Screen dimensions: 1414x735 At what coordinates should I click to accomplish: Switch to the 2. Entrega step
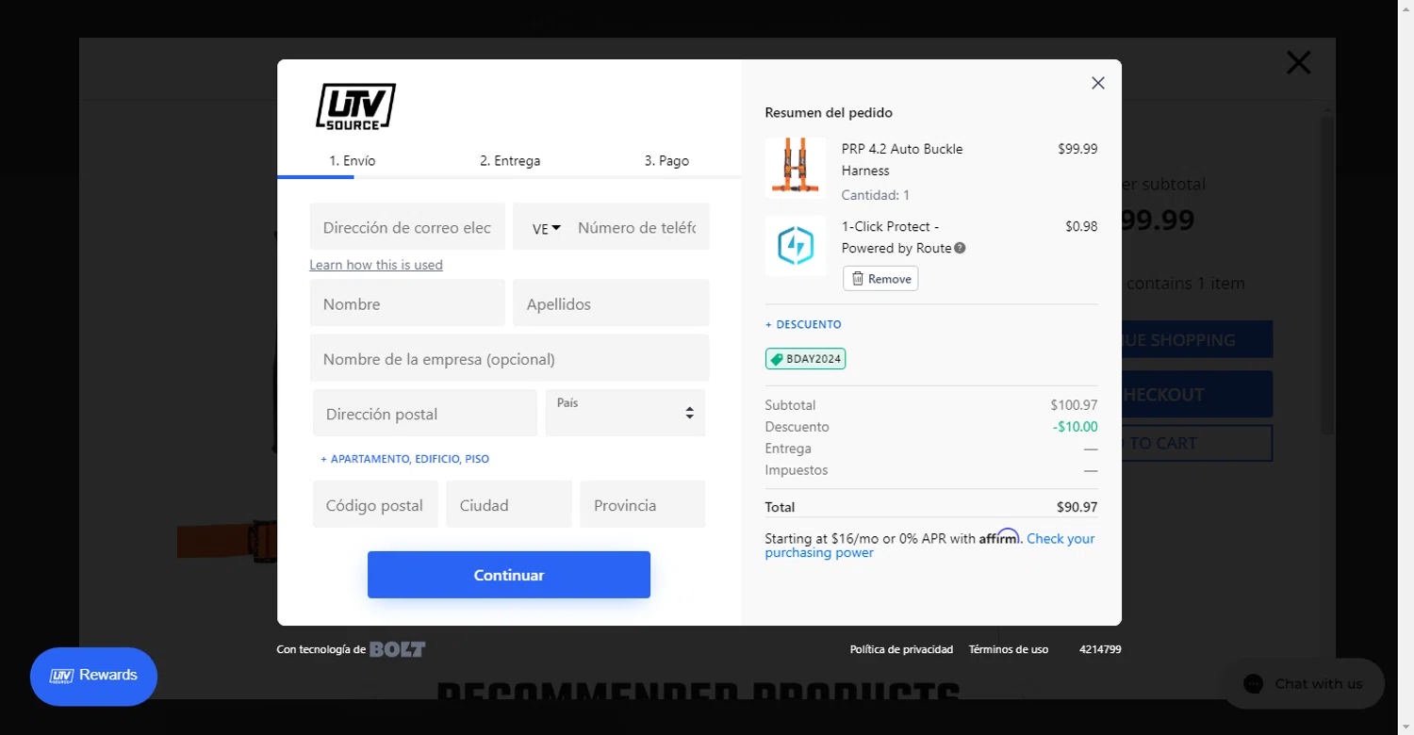point(510,161)
